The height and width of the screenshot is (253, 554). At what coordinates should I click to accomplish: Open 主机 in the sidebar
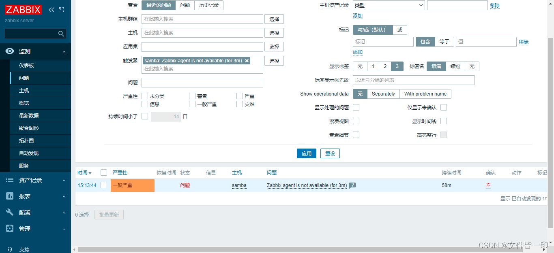coord(24,91)
